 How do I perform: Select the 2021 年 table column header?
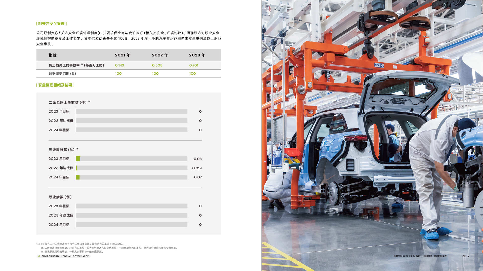pyautogui.click(x=123, y=55)
